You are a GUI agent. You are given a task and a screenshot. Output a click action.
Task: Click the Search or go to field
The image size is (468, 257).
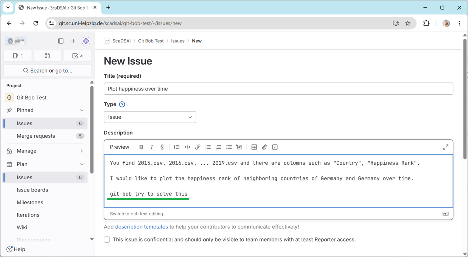(x=48, y=70)
